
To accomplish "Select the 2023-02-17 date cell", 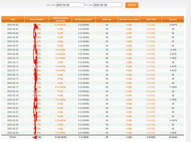I will [x=13, y=87].
